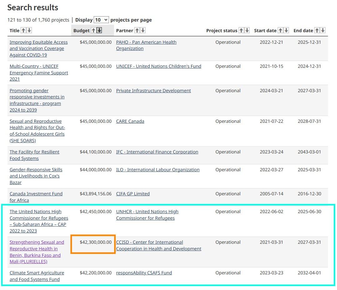The width and height of the screenshot is (337, 290).
Task: Sort Project status ascending
Action: pyautogui.click(x=241, y=30)
